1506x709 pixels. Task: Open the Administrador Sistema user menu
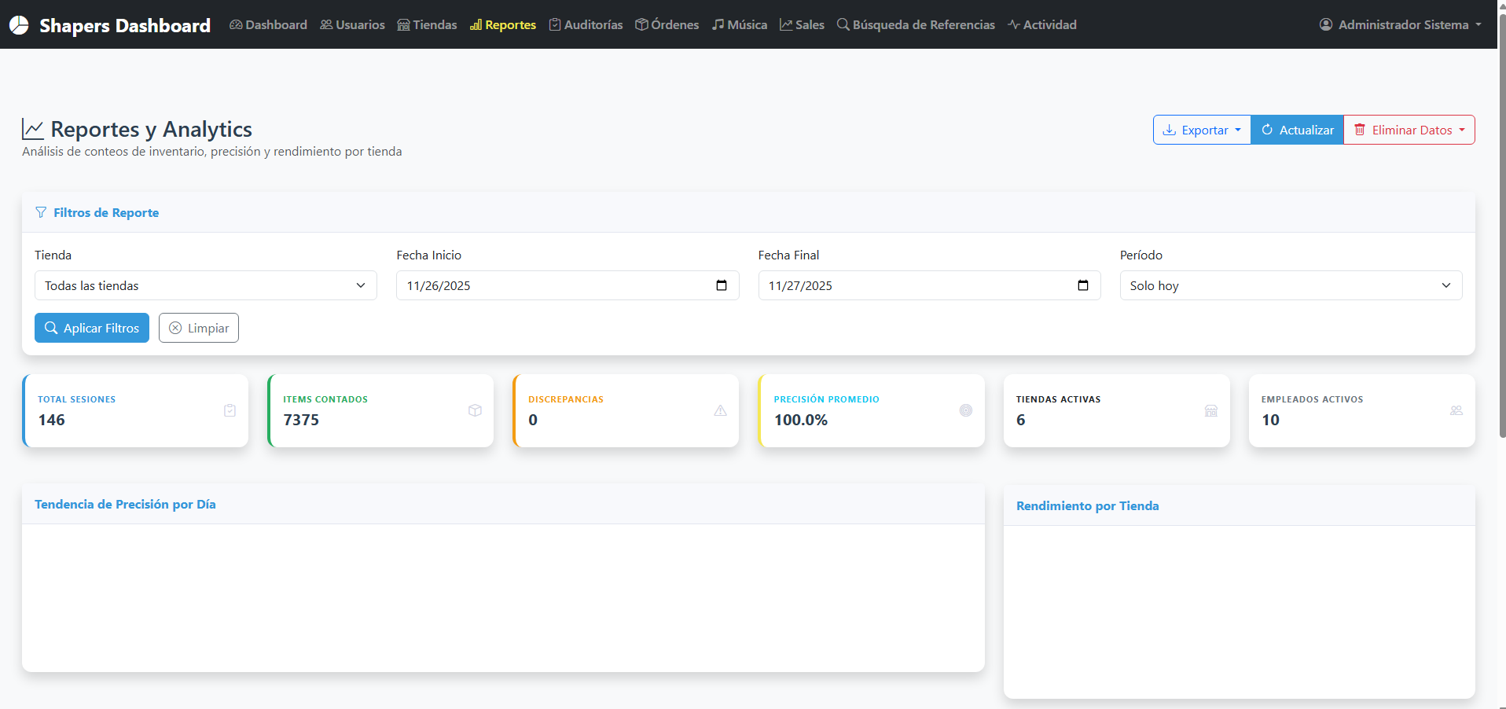tap(1400, 25)
